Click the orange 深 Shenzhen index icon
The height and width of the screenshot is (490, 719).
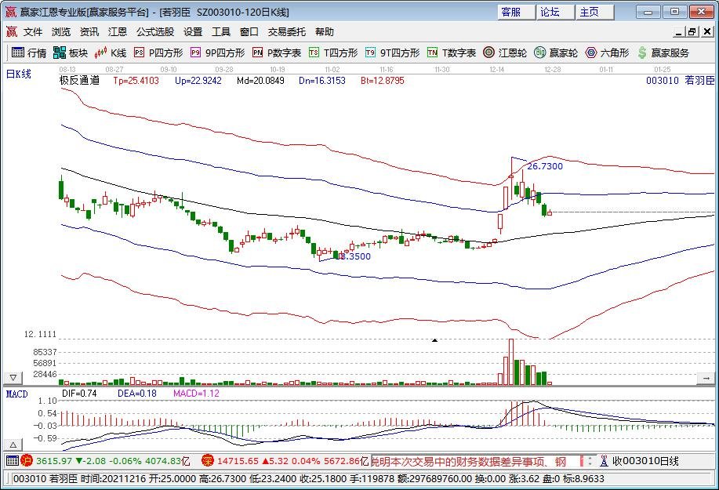[x=208, y=461]
